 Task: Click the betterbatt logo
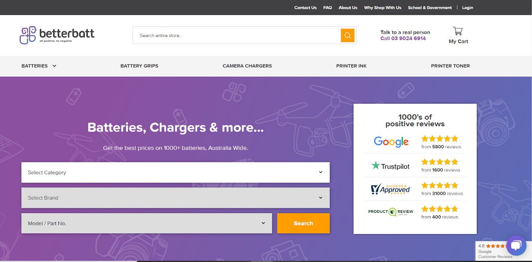[57, 35]
